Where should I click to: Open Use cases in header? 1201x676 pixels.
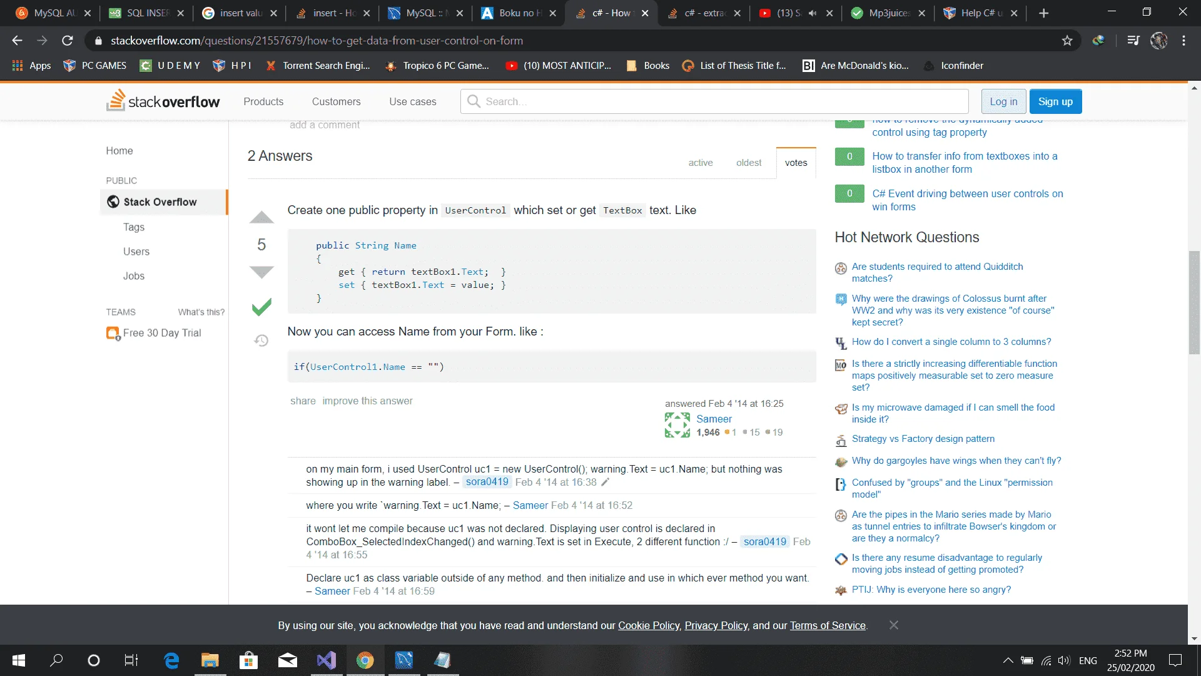pyautogui.click(x=413, y=101)
